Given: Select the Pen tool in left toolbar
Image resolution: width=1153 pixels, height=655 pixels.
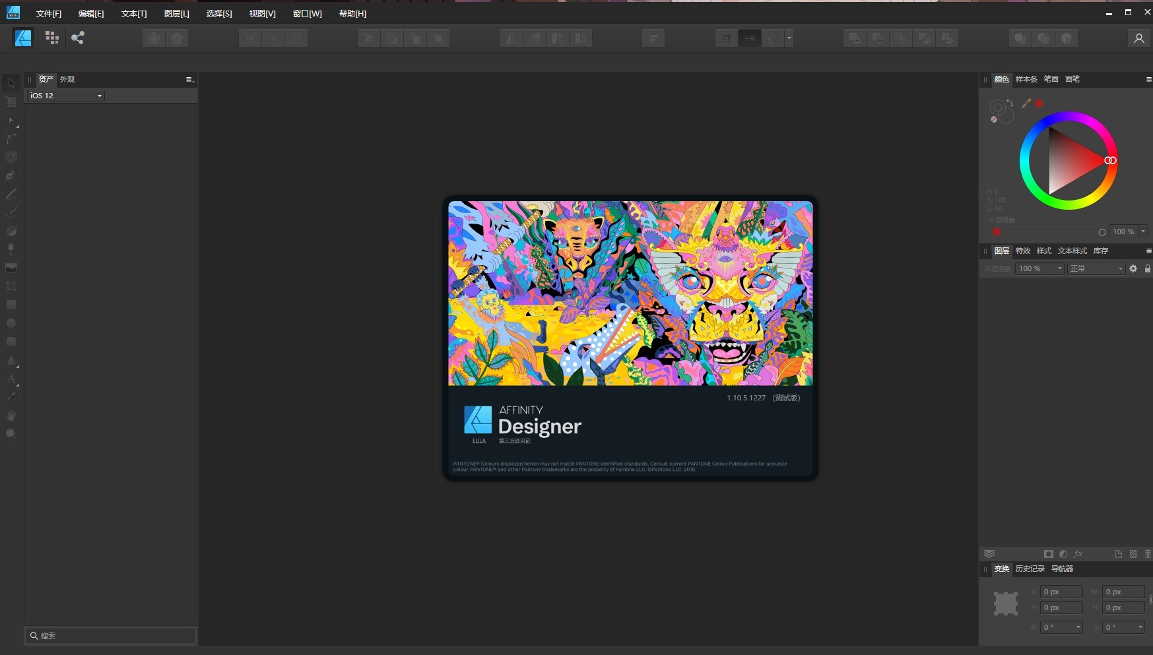Looking at the screenshot, I should (11, 175).
